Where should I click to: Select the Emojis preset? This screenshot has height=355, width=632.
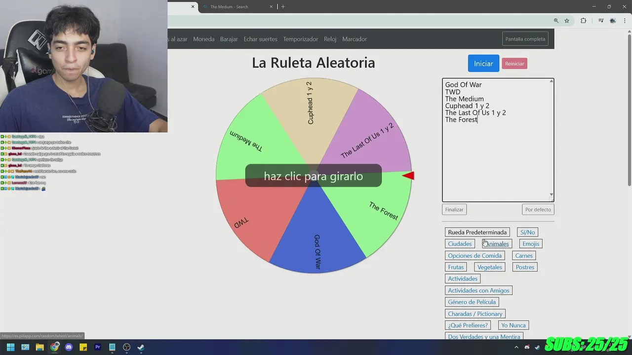coord(531,244)
